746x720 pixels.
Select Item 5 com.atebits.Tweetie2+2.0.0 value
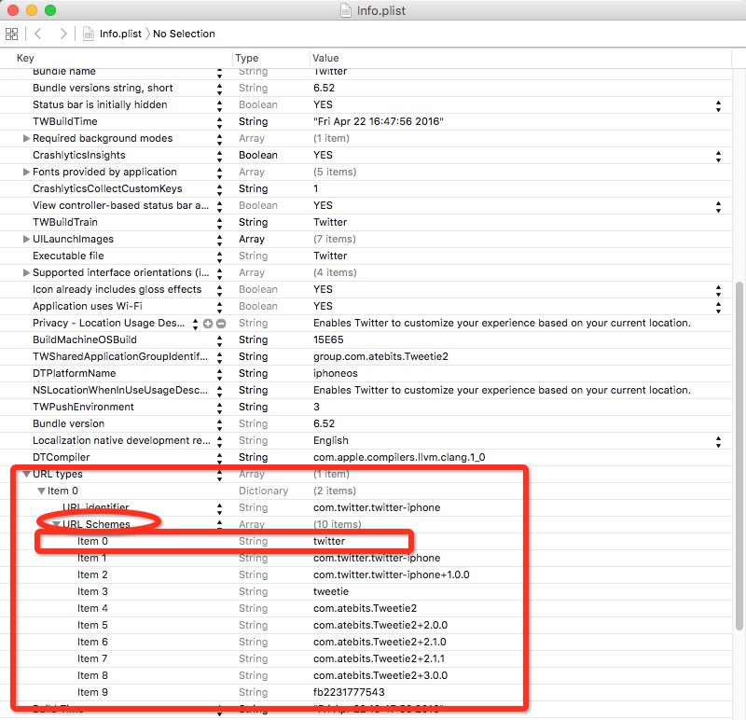(x=380, y=625)
